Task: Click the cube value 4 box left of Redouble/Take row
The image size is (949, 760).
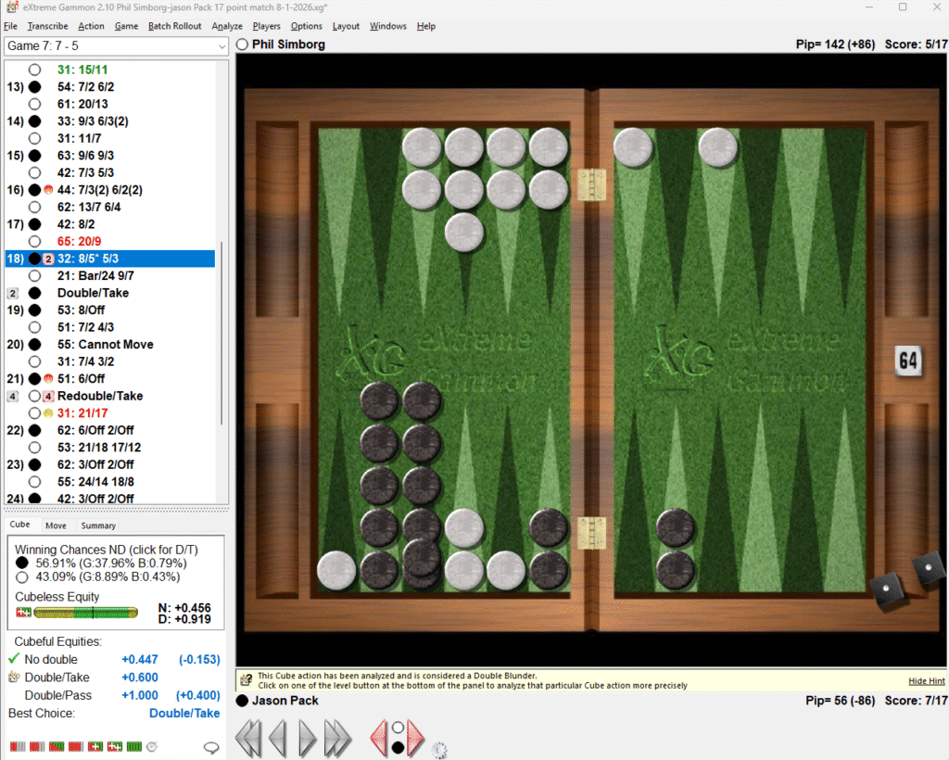Action: point(12,397)
